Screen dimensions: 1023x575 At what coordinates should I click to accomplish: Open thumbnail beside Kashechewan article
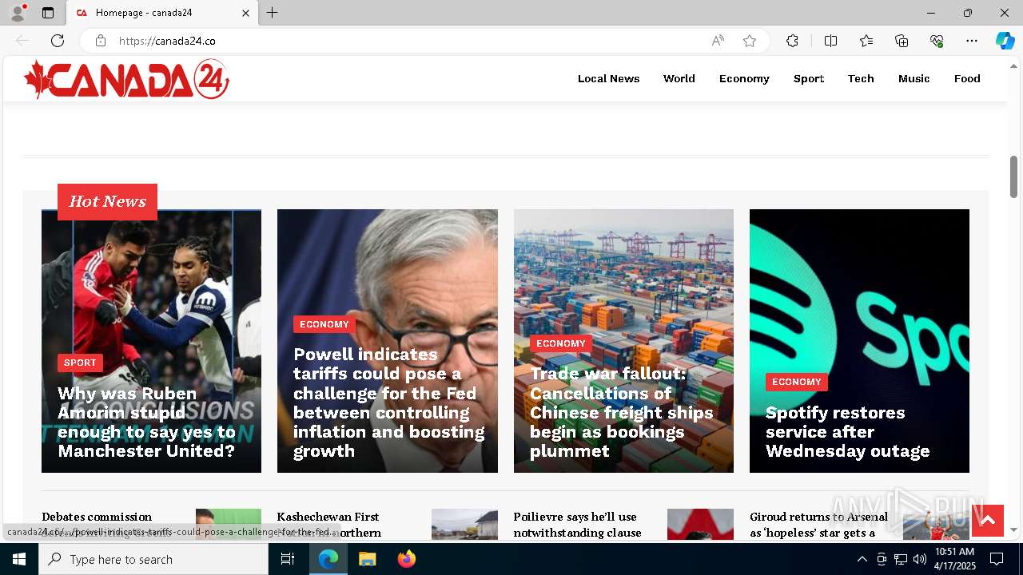pyautogui.click(x=464, y=525)
